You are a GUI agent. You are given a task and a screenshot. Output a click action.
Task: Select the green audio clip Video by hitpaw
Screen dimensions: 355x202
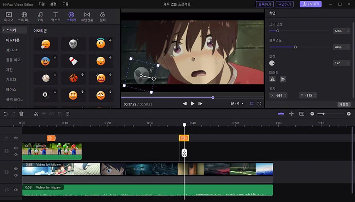(148, 190)
